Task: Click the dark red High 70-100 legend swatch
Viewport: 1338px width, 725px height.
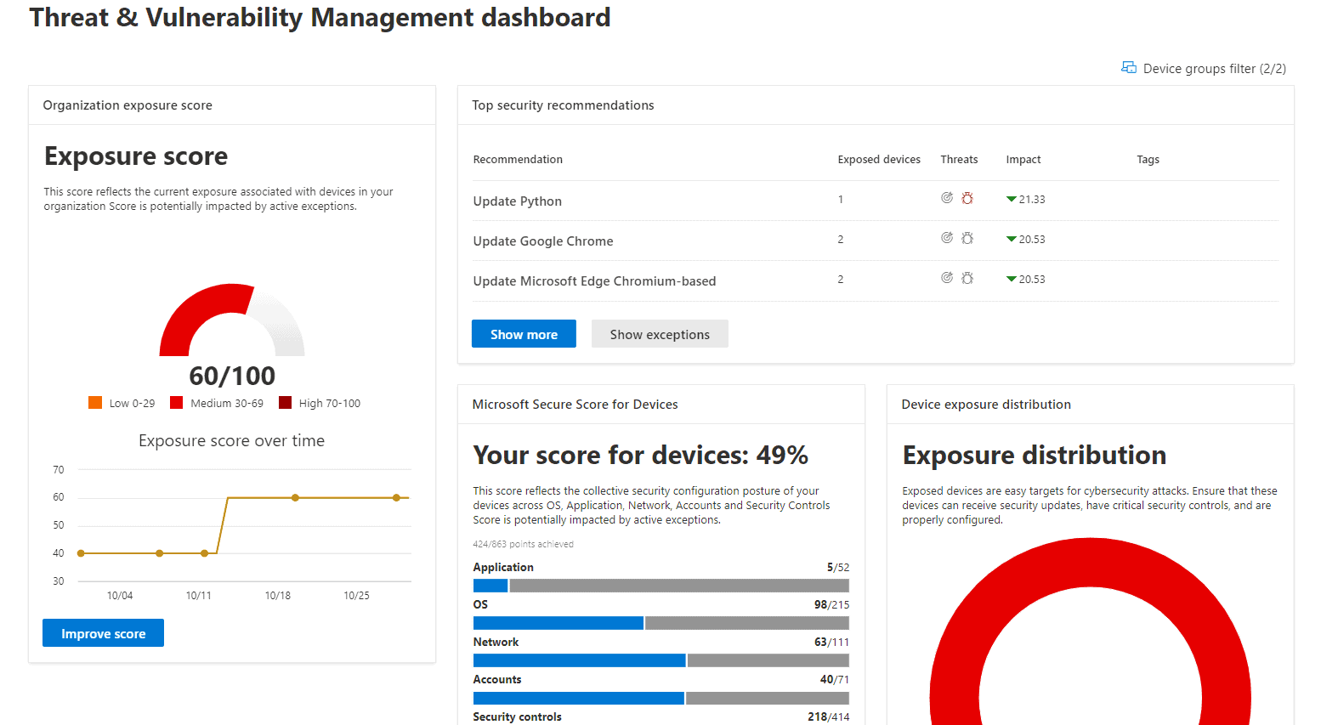Action: (285, 403)
